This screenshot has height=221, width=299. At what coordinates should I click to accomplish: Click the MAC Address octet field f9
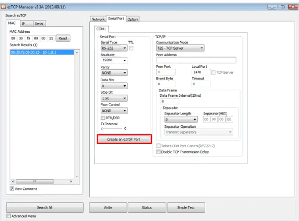(28, 38)
